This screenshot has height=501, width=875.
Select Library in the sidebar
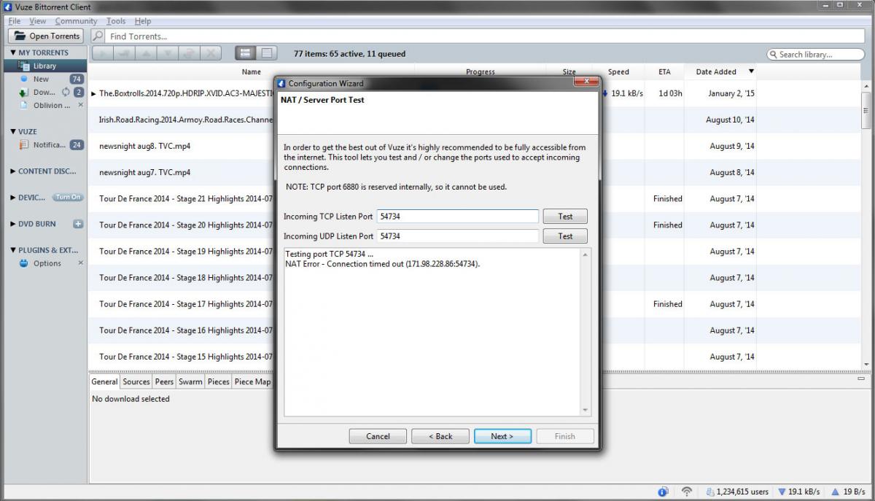point(44,66)
